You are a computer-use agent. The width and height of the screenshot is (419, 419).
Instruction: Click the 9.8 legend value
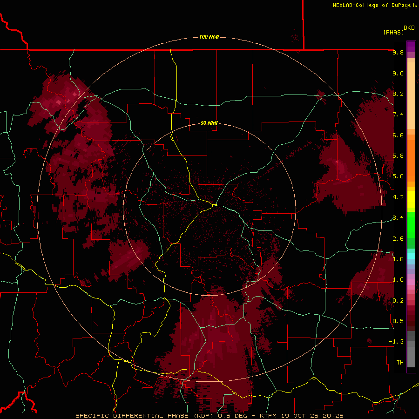coord(398,52)
